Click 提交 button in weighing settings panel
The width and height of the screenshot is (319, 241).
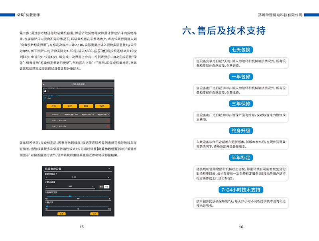[x=94, y=213]
